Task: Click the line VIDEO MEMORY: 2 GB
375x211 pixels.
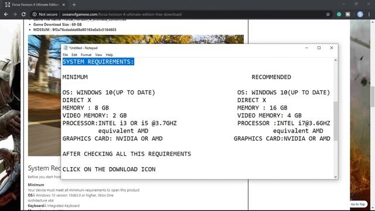Action: 95,115
